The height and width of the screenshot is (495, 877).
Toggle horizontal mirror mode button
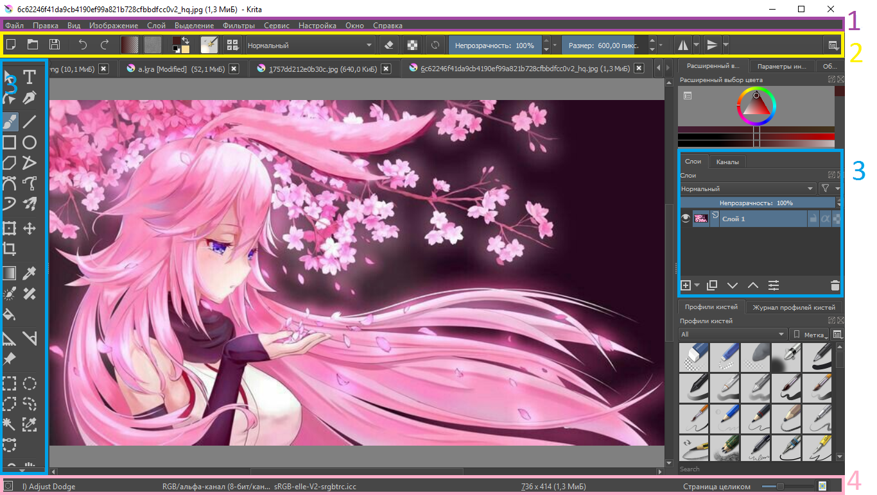click(683, 45)
